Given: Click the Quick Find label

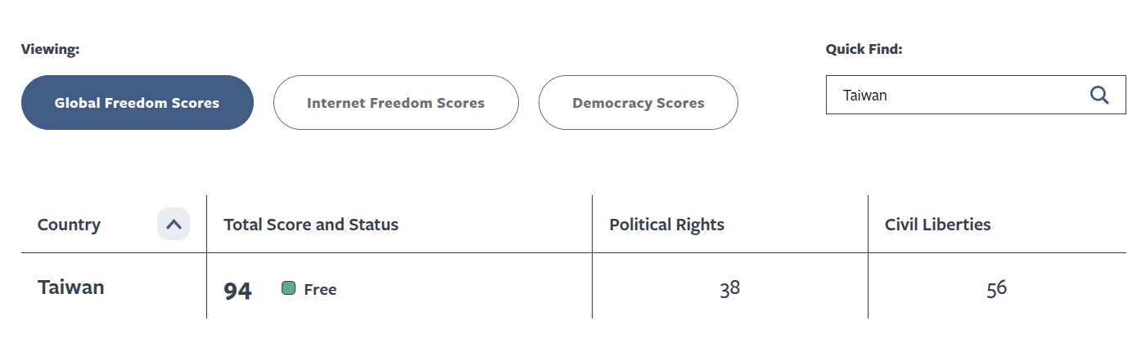Looking at the screenshot, I should click(x=864, y=49).
